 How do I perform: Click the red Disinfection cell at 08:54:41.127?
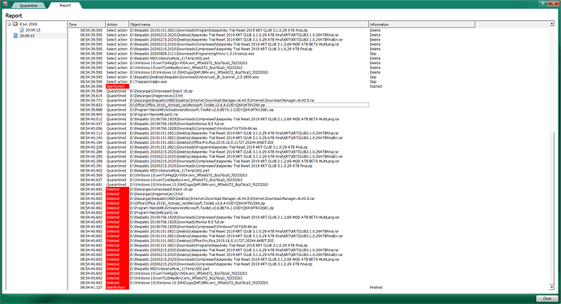click(117, 287)
